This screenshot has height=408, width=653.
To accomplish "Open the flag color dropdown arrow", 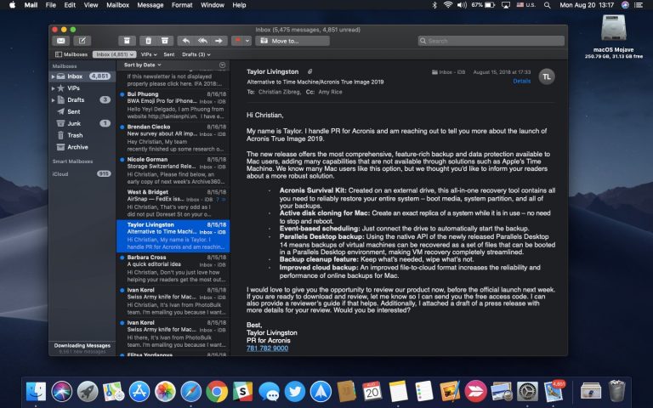I will [247, 41].
